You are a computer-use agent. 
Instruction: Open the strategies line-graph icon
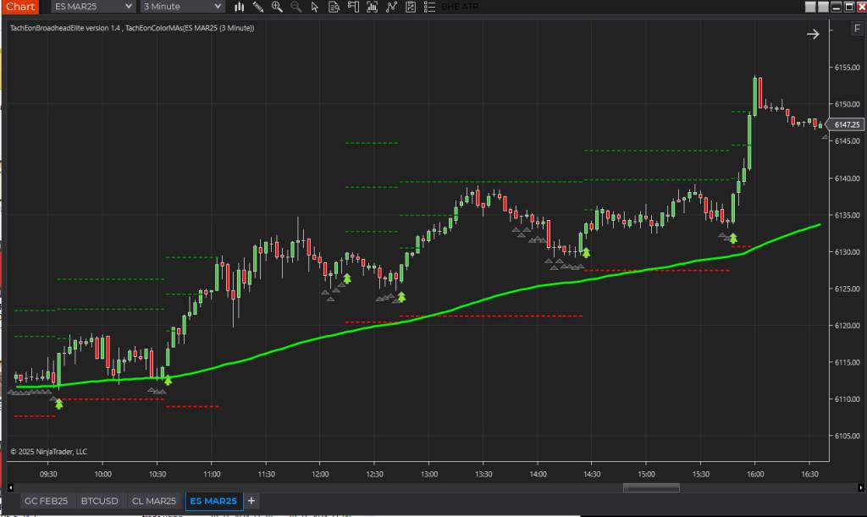coord(391,7)
